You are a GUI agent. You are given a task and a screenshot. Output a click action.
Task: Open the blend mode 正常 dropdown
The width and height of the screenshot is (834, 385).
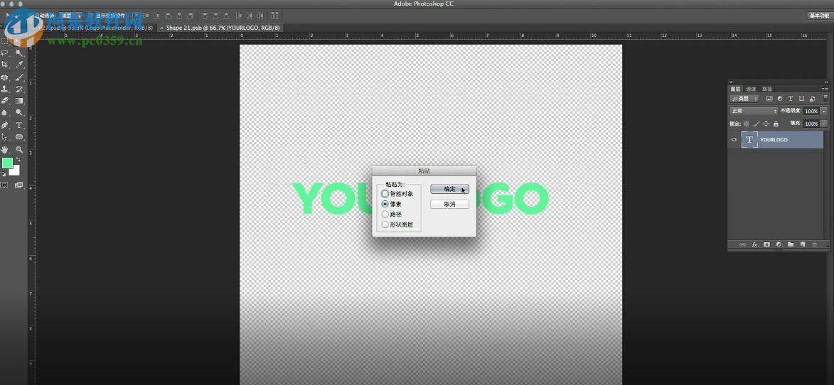point(754,111)
